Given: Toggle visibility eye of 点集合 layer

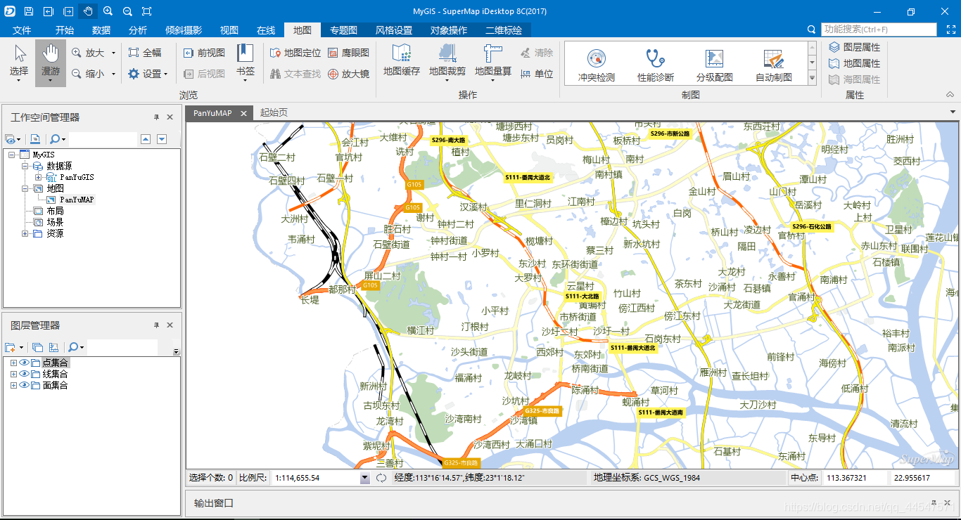Looking at the screenshot, I should click(x=24, y=363).
